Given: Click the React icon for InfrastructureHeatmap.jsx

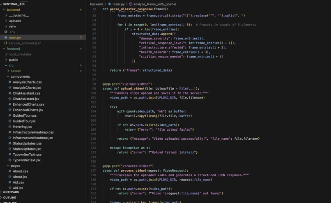Looking at the screenshot, I should pos(10,138).
